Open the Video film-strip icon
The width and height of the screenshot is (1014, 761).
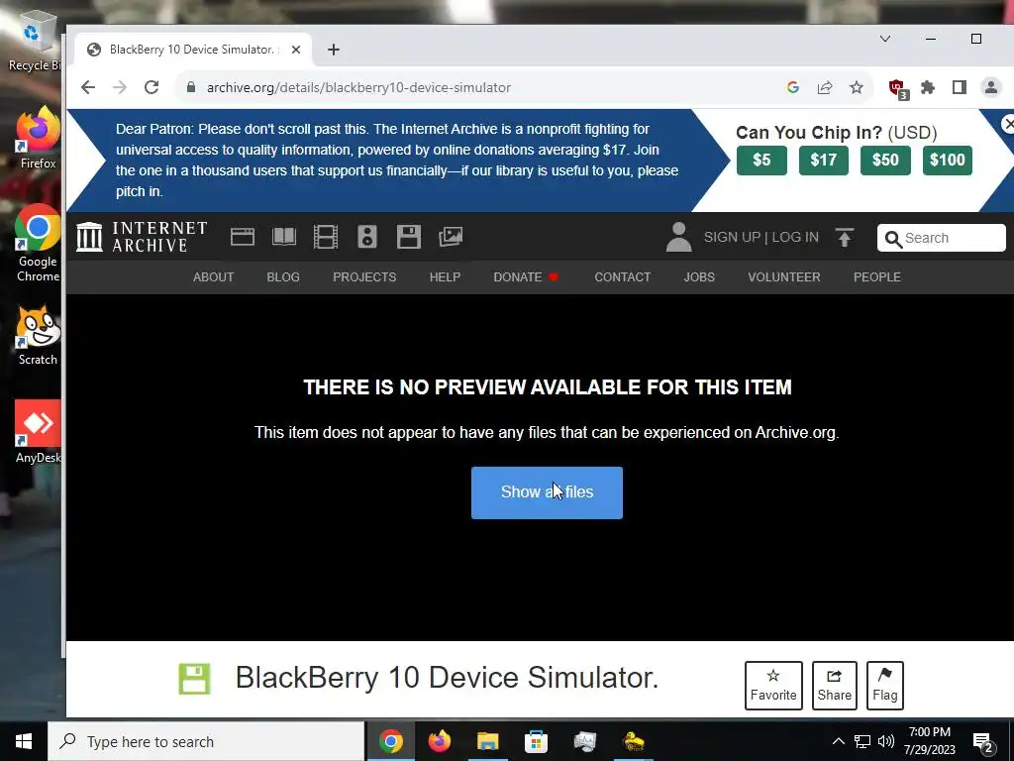tap(325, 237)
